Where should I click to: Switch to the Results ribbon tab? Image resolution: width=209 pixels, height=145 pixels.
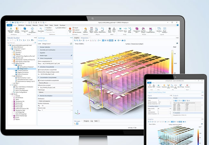[x=56, y=25]
